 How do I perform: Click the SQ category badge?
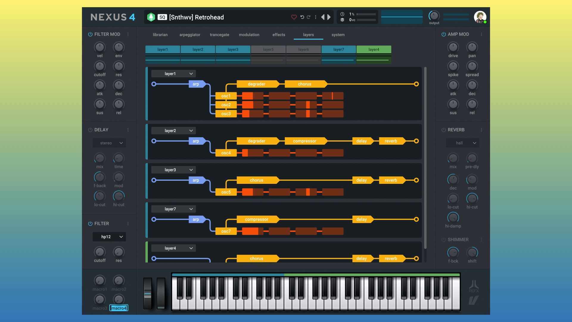162,17
